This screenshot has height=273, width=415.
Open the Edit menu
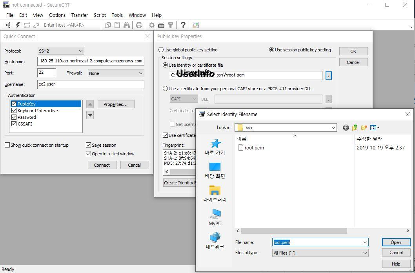click(x=23, y=15)
